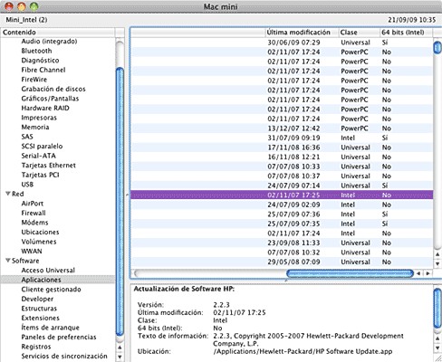The height and width of the screenshot is (362, 442).
Task: Select AirPort under Red
Action: click(33, 204)
